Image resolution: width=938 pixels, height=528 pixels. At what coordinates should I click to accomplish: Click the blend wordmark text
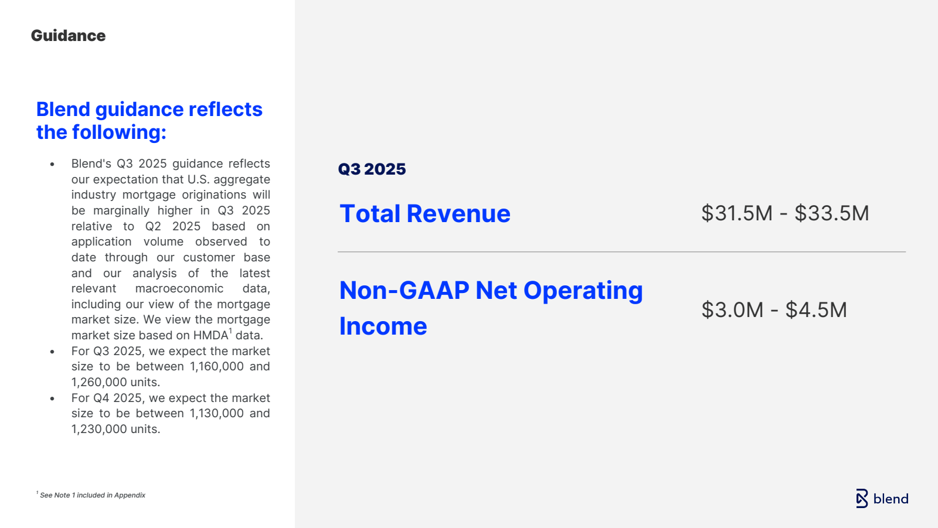[x=891, y=499]
